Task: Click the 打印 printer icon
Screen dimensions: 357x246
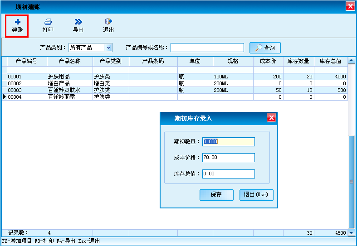Action: coord(48,22)
